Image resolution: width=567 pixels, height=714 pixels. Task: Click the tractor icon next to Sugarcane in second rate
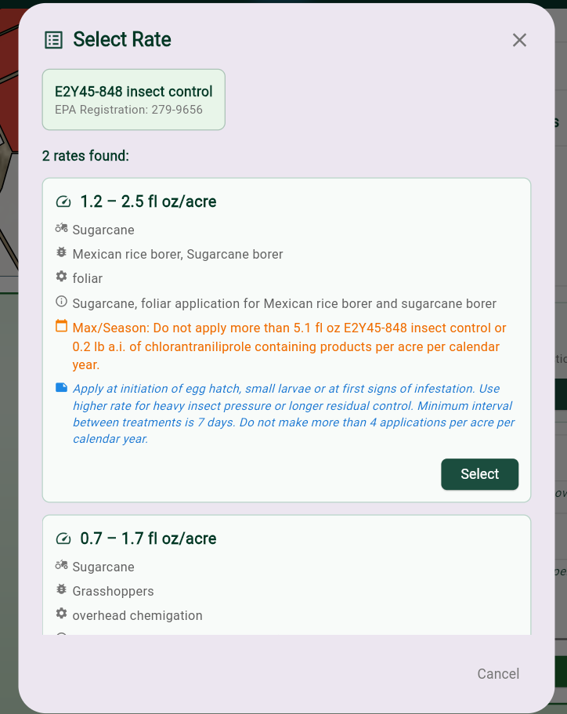[62, 566]
